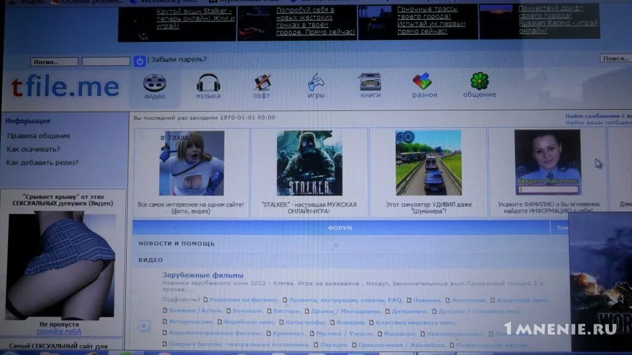Click the Гоночные трассы твоего города banner
This screenshot has width=632, height=355.
pyautogui.click(x=431, y=20)
